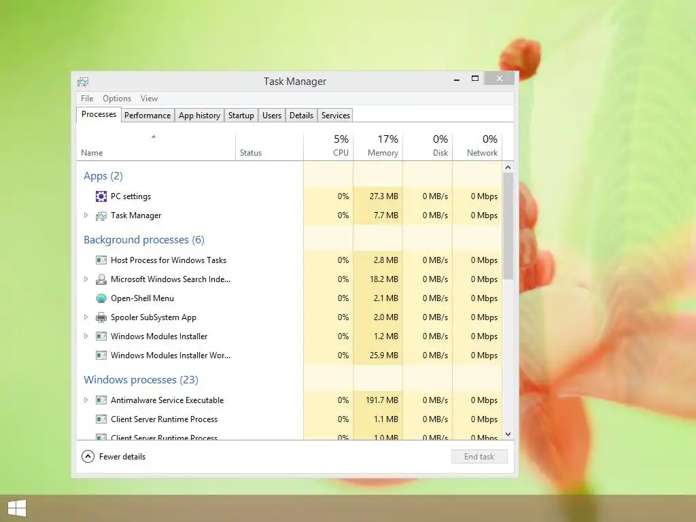Switch to the Performance tab
The width and height of the screenshot is (696, 522).
(x=147, y=116)
